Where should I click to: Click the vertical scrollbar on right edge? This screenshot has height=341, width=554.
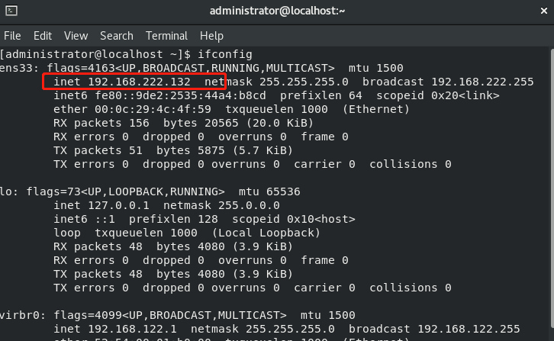552,189
